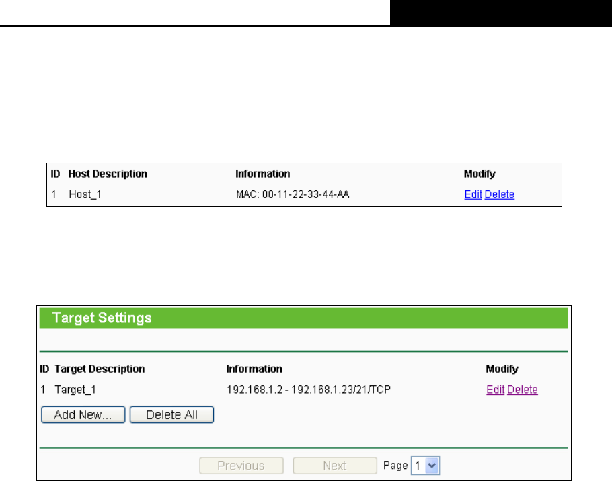
Task: Select the Host_1 description cell
Action: click(x=85, y=194)
